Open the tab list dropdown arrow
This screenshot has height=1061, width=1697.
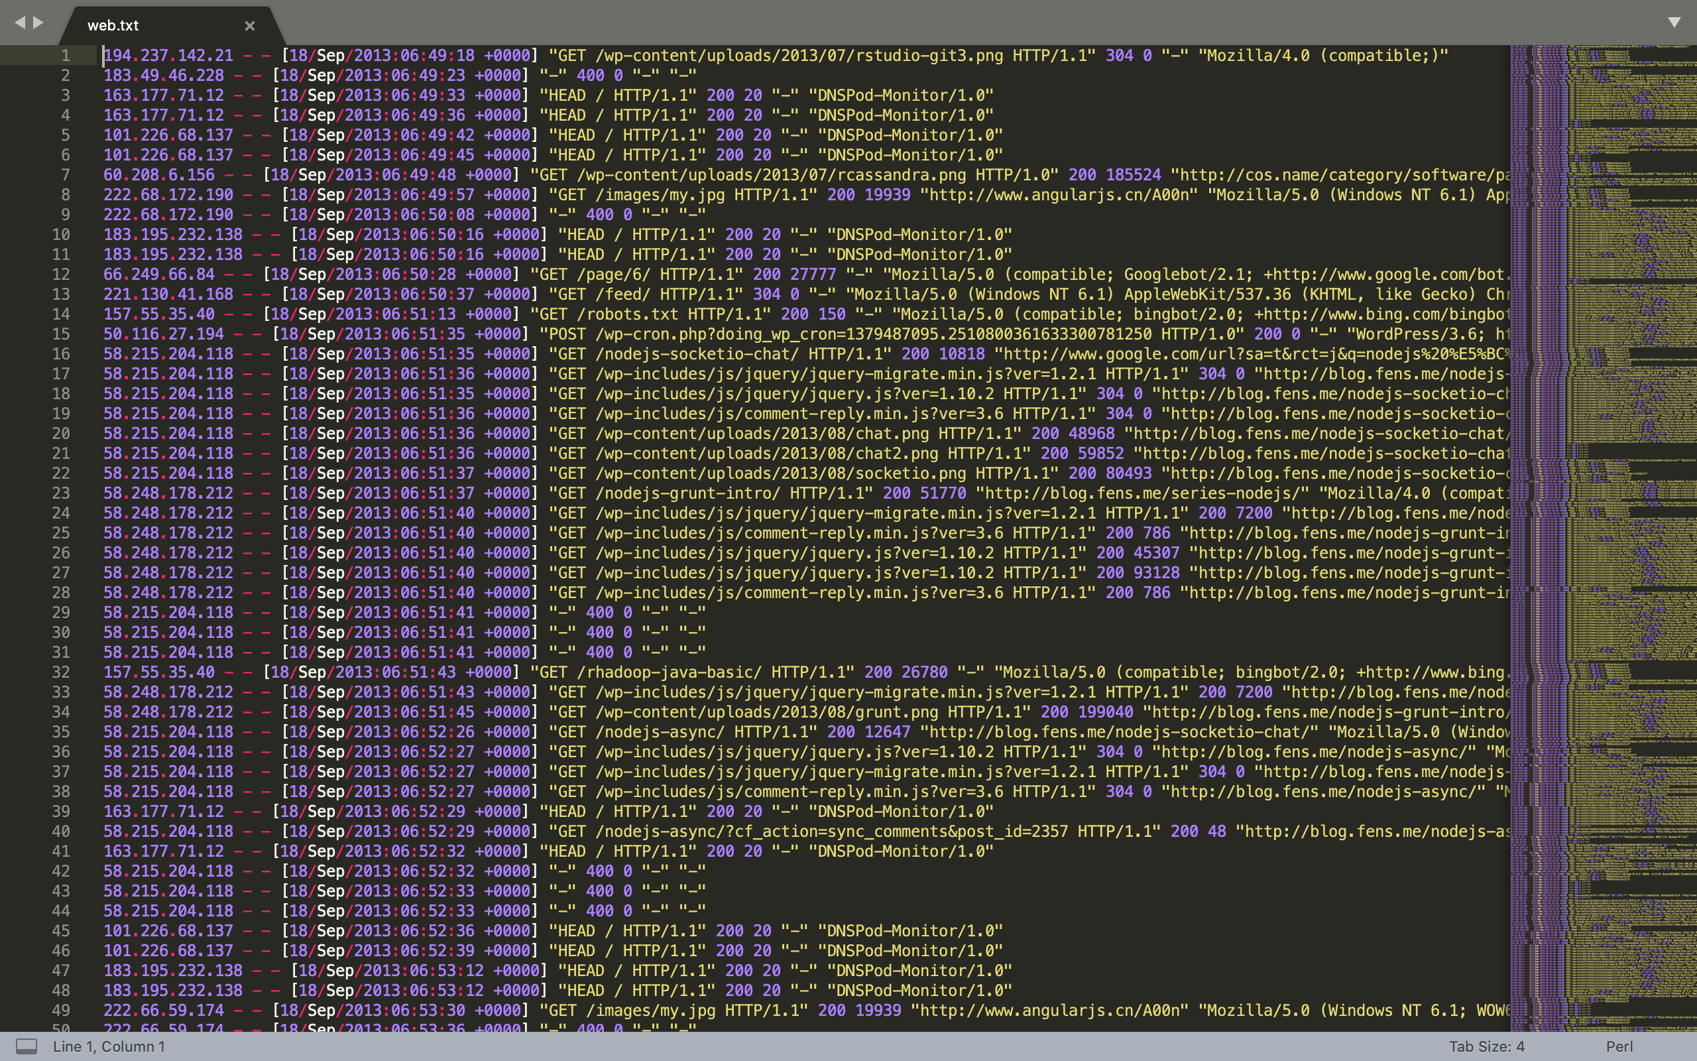[1674, 23]
